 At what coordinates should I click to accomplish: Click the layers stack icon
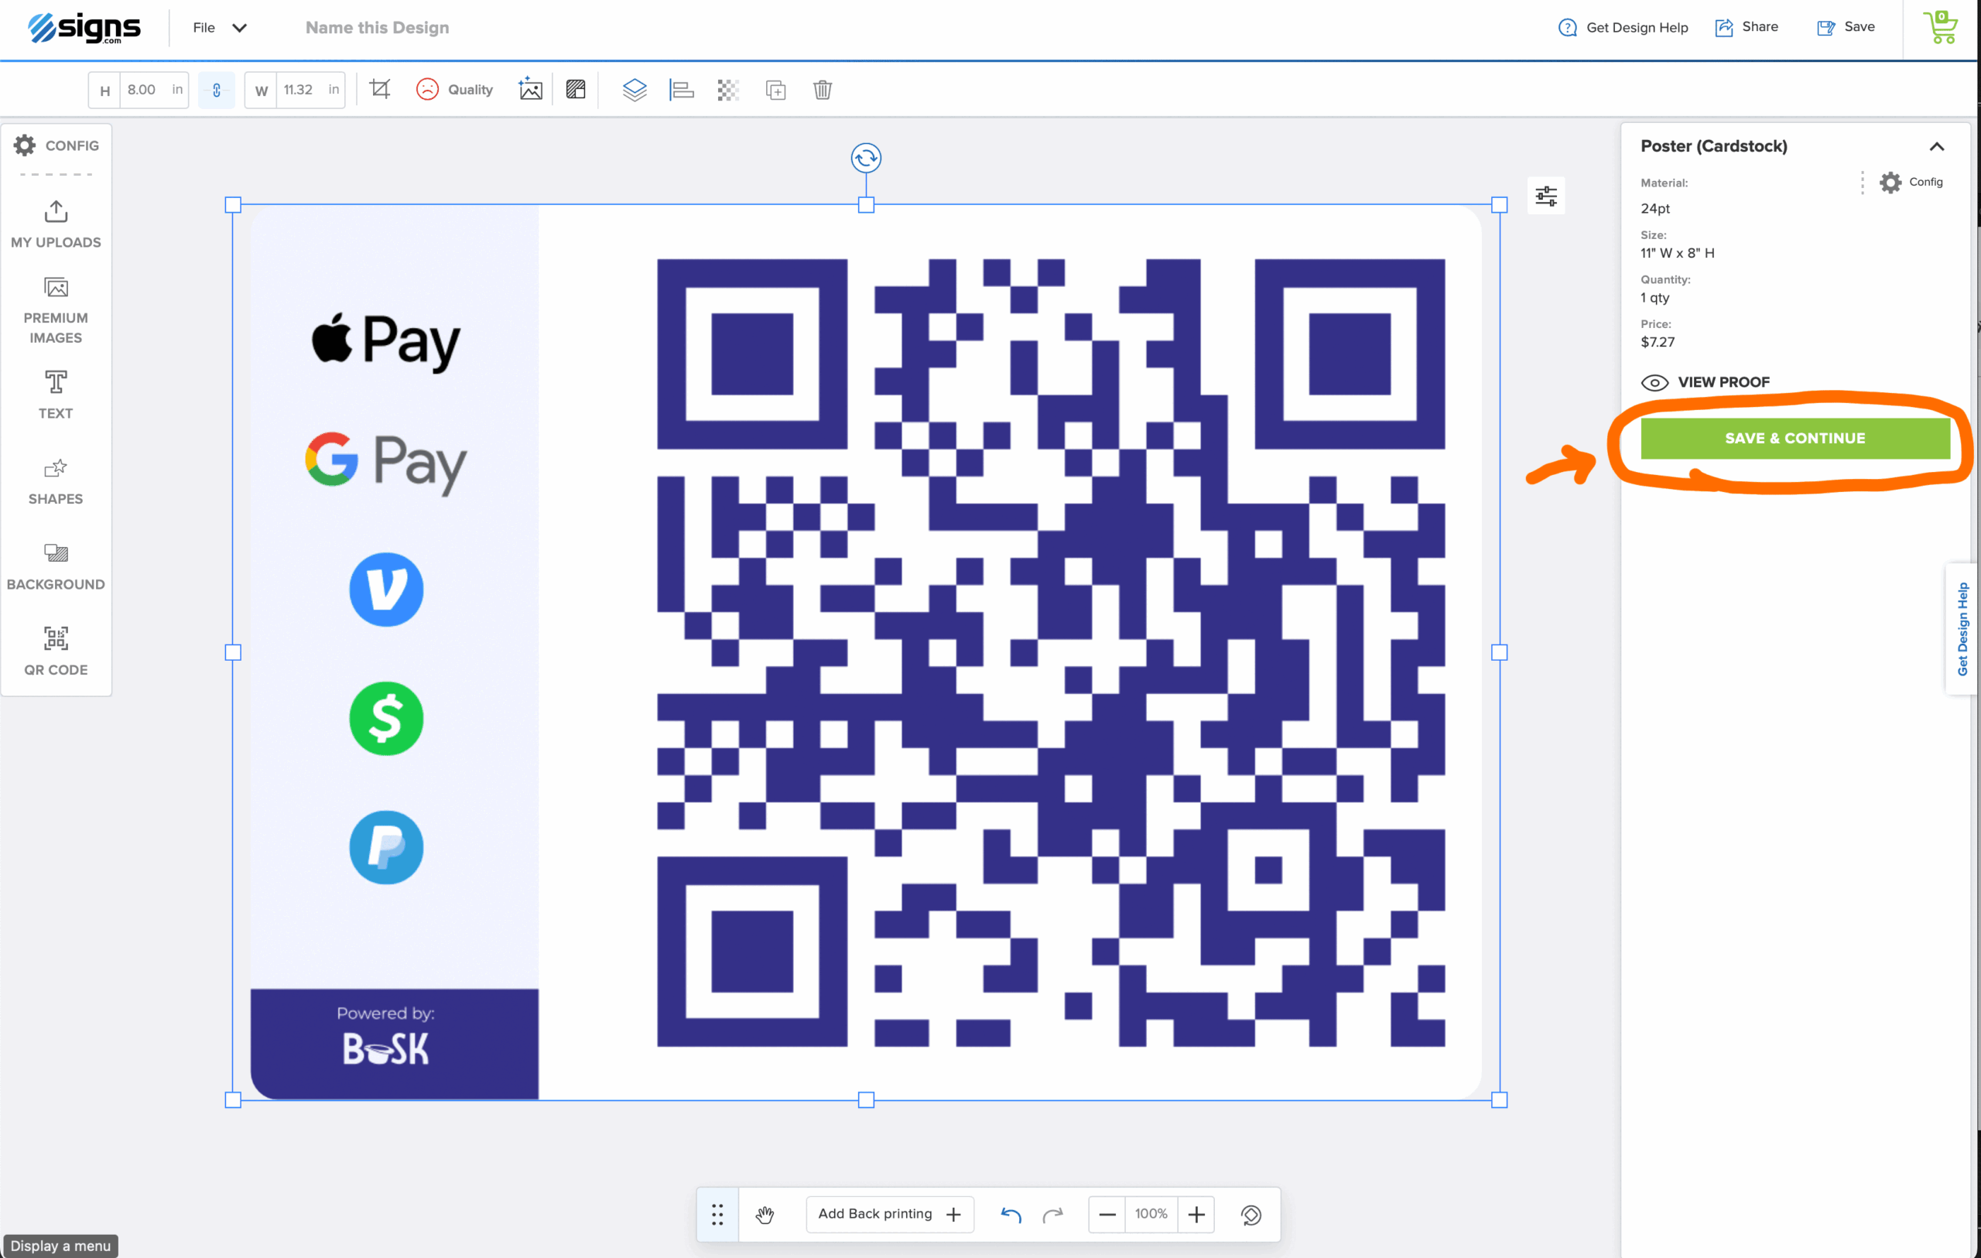pos(635,90)
